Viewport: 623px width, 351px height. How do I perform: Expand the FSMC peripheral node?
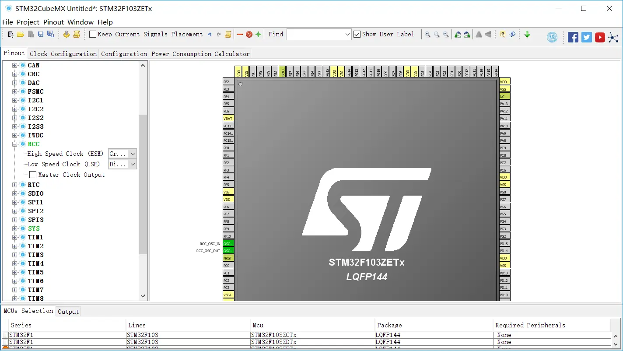click(14, 91)
